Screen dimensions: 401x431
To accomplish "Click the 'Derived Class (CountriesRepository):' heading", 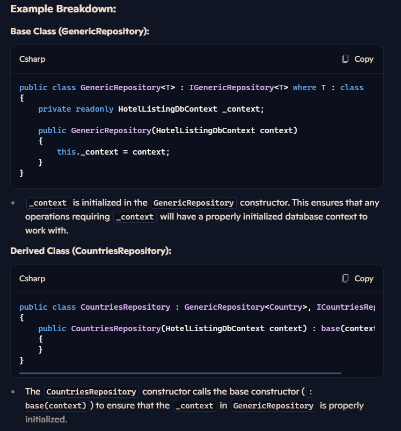I will coord(91,251).
